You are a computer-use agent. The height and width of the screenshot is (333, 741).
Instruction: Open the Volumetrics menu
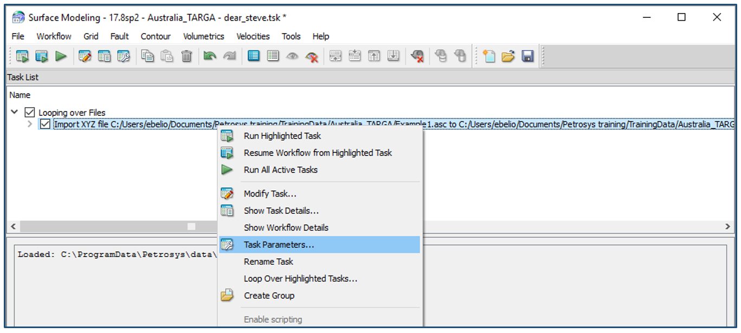[x=203, y=36]
